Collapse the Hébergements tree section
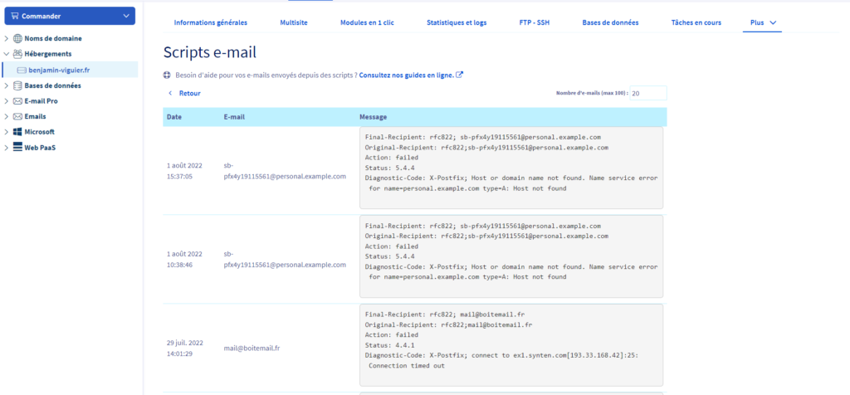Viewport: 850px width, 395px height. [7, 54]
